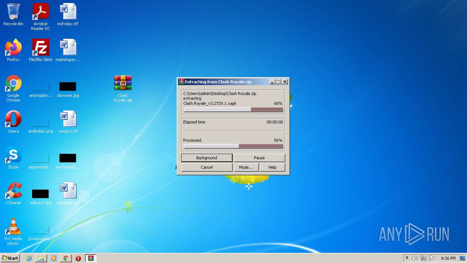Click the total Processed progress bar
The image size is (467, 263).
[x=233, y=146]
